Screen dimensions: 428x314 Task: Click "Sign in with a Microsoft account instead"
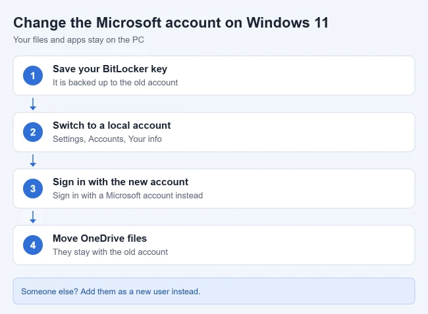tap(128, 196)
